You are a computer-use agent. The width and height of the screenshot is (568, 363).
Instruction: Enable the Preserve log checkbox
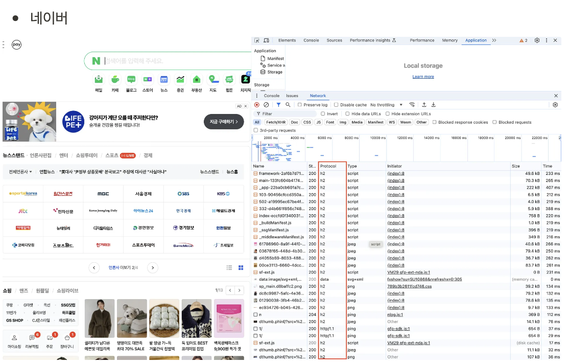pos(299,105)
